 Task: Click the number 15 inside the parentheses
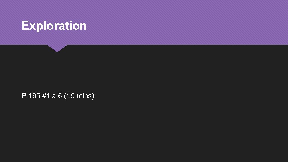71,96
